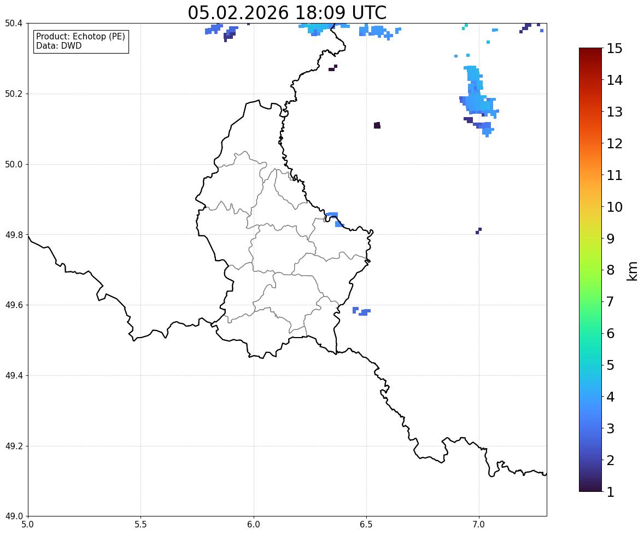Click the colorbar tick label 12
The height and width of the screenshot is (534, 644).
tap(614, 143)
